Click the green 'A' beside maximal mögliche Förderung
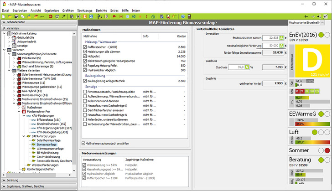This screenshot has height=191, width=332. (282, 46)
